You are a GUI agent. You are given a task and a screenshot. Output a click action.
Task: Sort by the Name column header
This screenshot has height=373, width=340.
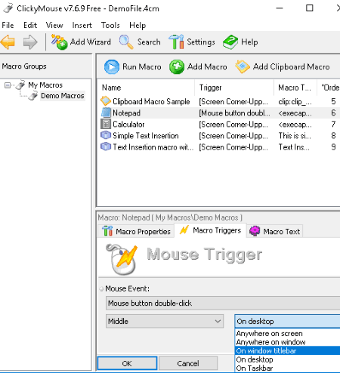point(146,88)
